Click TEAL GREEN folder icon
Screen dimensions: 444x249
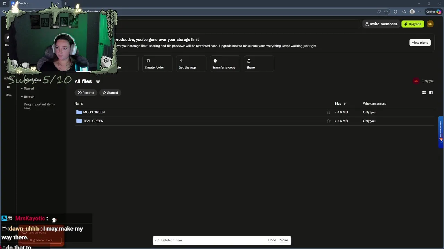tap(79, 121)
